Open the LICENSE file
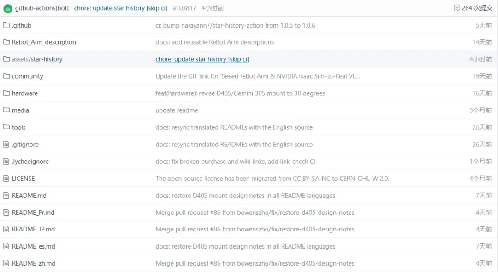The image size is (498, 272). (x=23, y=179)
